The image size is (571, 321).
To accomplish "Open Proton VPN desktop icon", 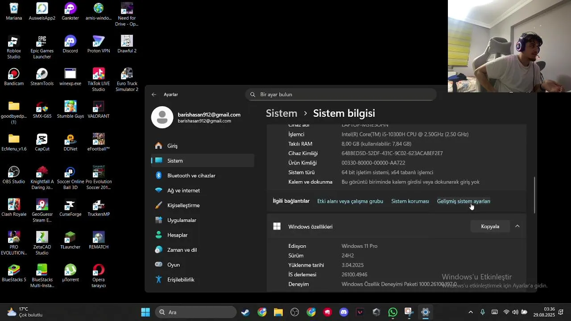I will coord(99,45).
